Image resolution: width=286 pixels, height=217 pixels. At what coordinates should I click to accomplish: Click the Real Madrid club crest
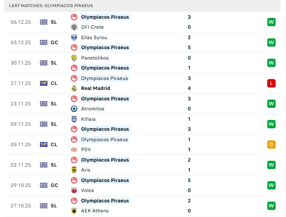coord(74,88)
